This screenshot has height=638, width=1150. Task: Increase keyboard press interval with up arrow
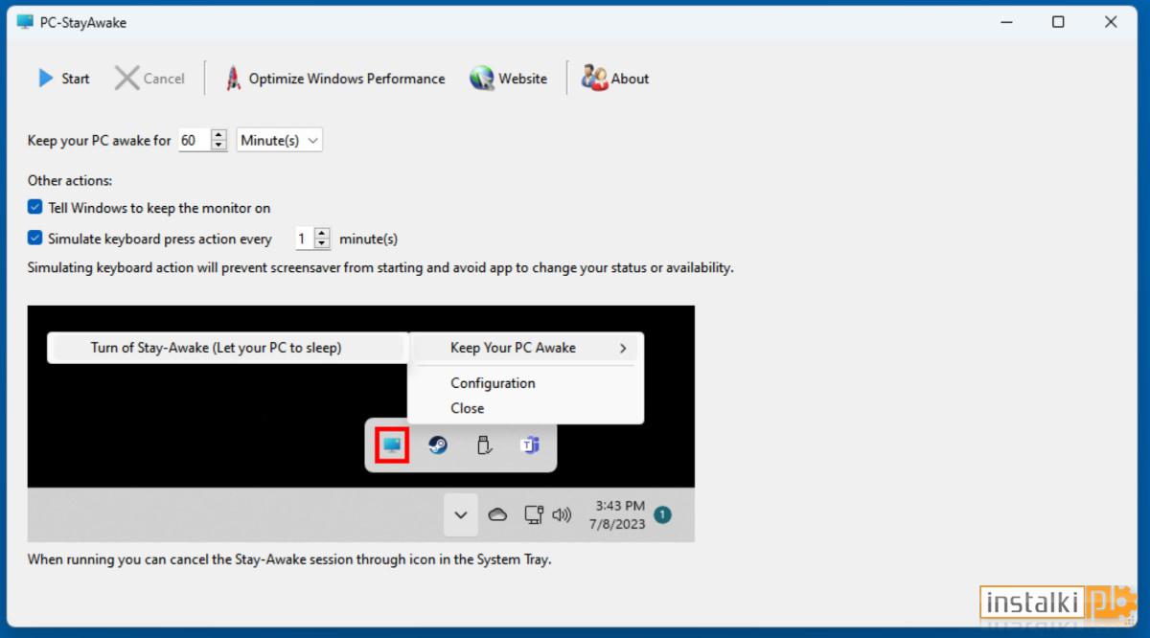tap(322, 234)
